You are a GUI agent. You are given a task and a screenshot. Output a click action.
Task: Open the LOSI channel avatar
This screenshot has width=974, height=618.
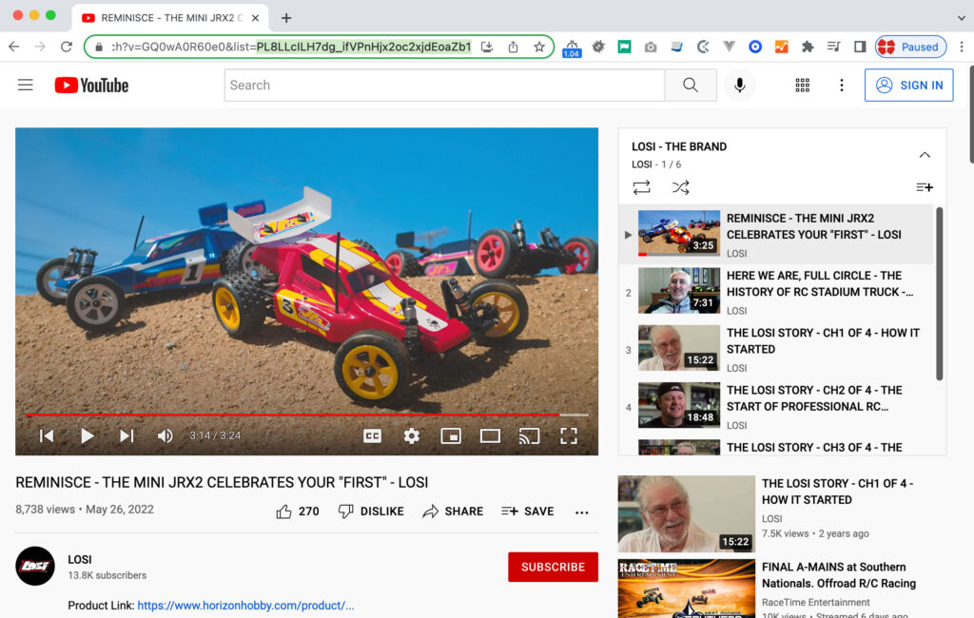point(35,566)
